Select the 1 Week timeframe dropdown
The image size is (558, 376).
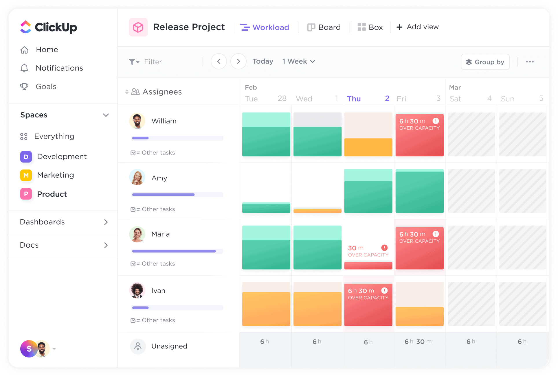point(298,61)
